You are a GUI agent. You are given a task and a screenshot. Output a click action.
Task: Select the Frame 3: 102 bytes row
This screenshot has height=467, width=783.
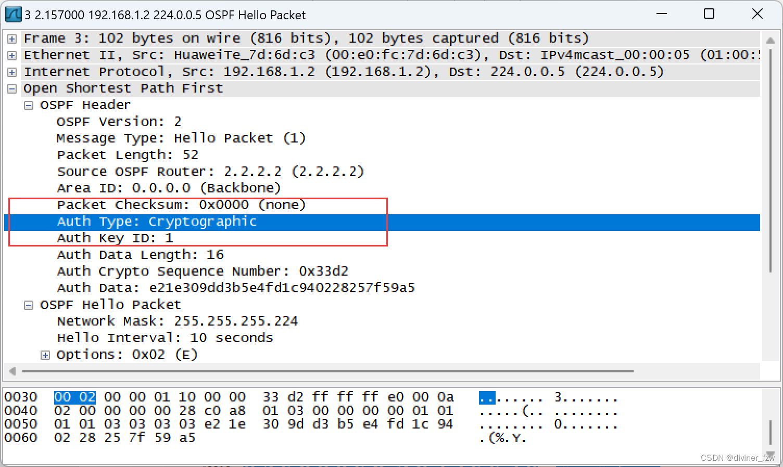(390, 38)
